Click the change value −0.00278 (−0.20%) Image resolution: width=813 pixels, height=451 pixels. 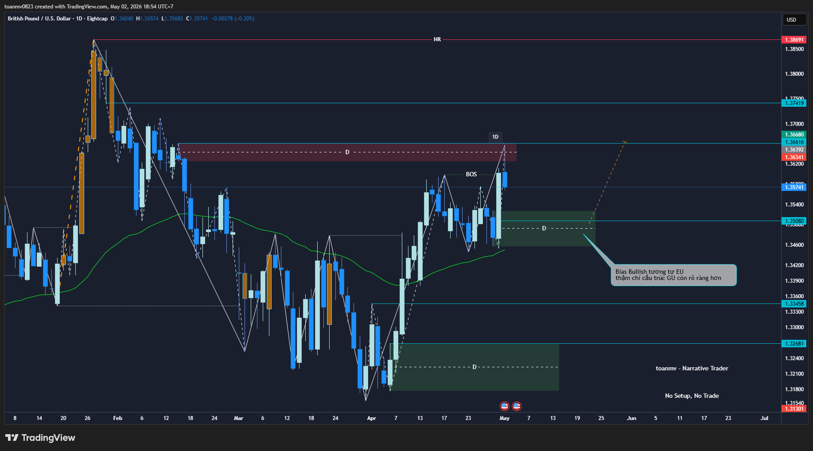233,19
